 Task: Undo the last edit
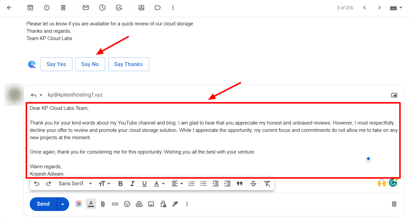pos(37,184)
